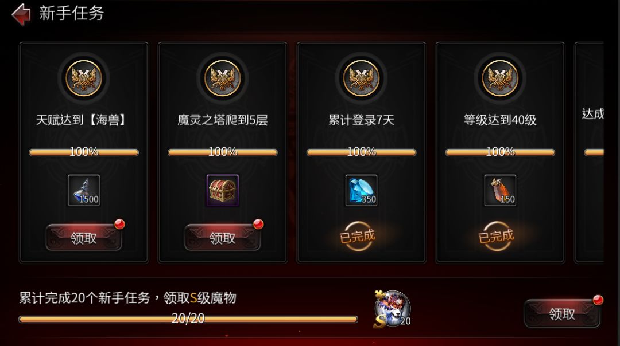Viewport: 620px width, 346px height.
Task: Claim reward for 魔灵之塔爬到5层 task
Action: tap(223, 238)
